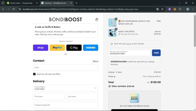The width and height of the screenshot is (196, 111).
Task: Open the shopping bag cart icon
Action: (x=97, y=19)
